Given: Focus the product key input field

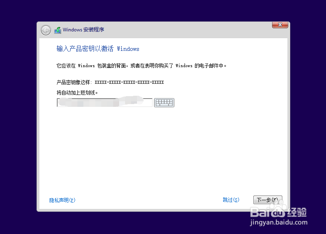Looking at the screenshot, I should click(x=104, y=102).
